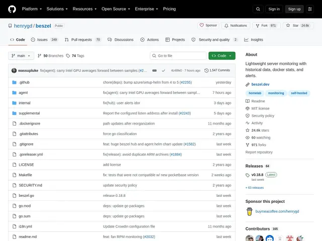Image resolution: width=322 pixels, height=241 pixels.
Task: Show the + 63 releases link
Action: click(x=255, y=188)
